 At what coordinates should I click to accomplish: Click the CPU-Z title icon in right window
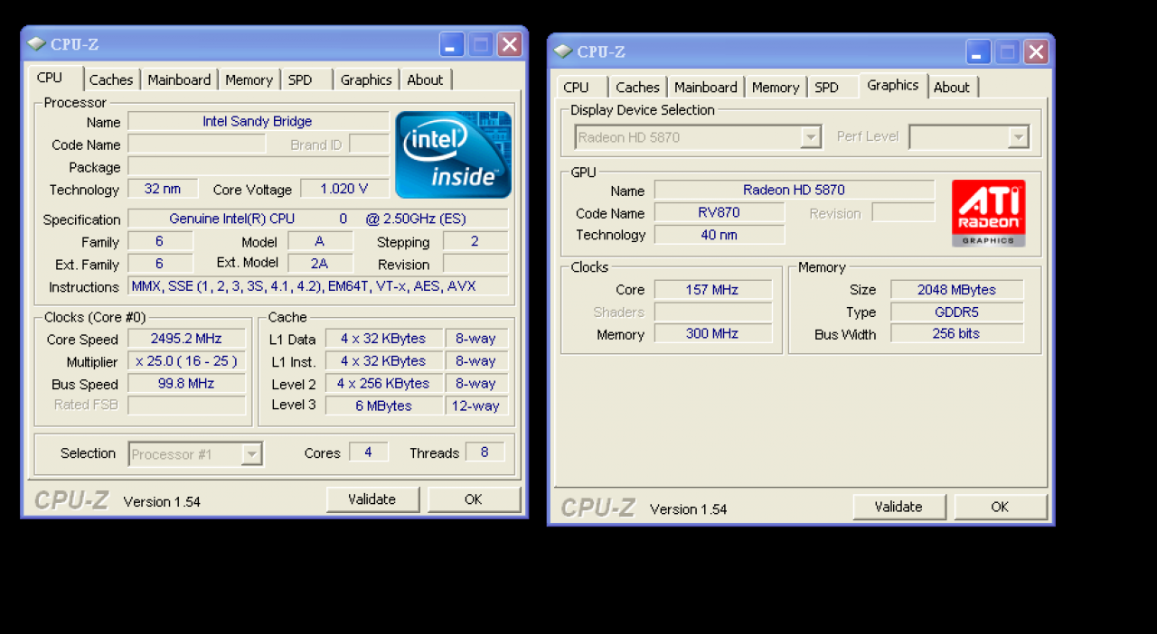pyautogui.click(x=562, y=51)
